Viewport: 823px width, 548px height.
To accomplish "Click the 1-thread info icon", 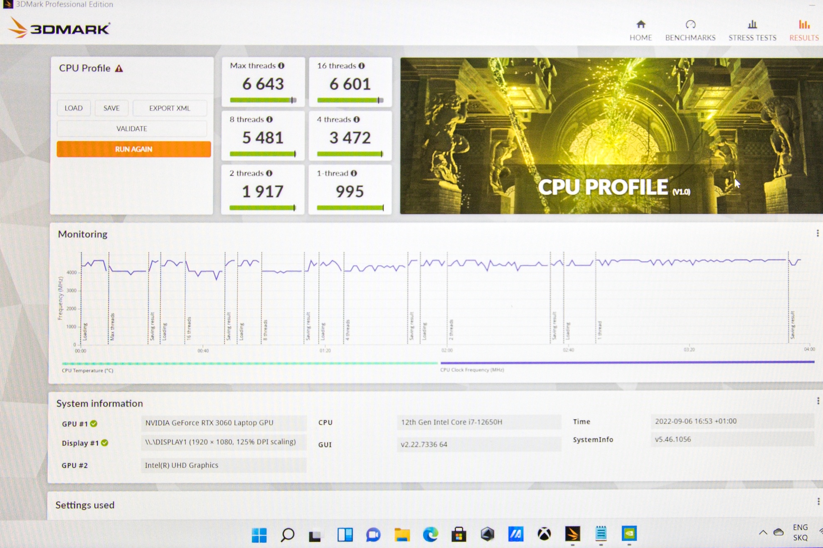I will [x=354, y=173].
